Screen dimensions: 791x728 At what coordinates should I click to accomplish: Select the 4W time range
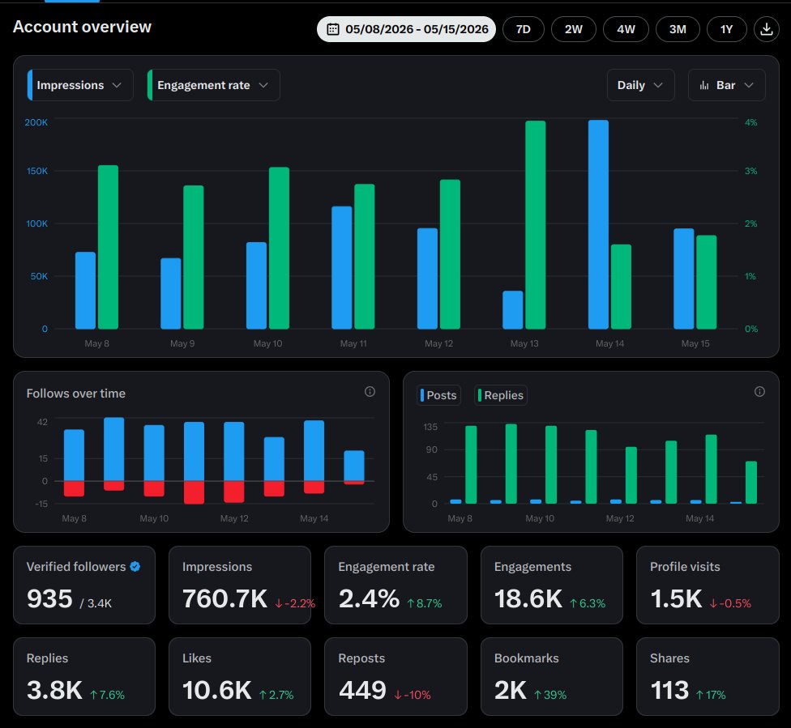tap(626, 29)
